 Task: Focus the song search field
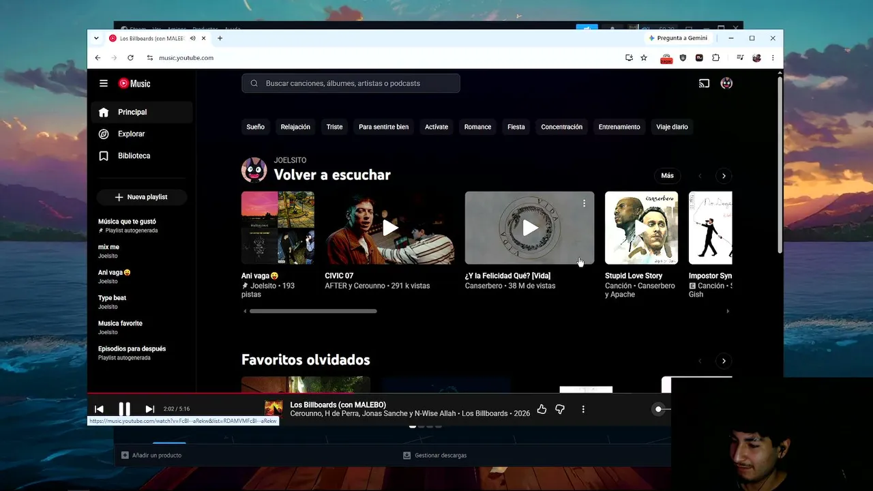point(351,83)
